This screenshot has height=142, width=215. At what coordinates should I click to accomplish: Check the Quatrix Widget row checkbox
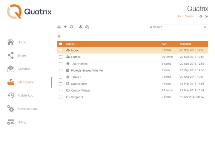pos(61,90)
